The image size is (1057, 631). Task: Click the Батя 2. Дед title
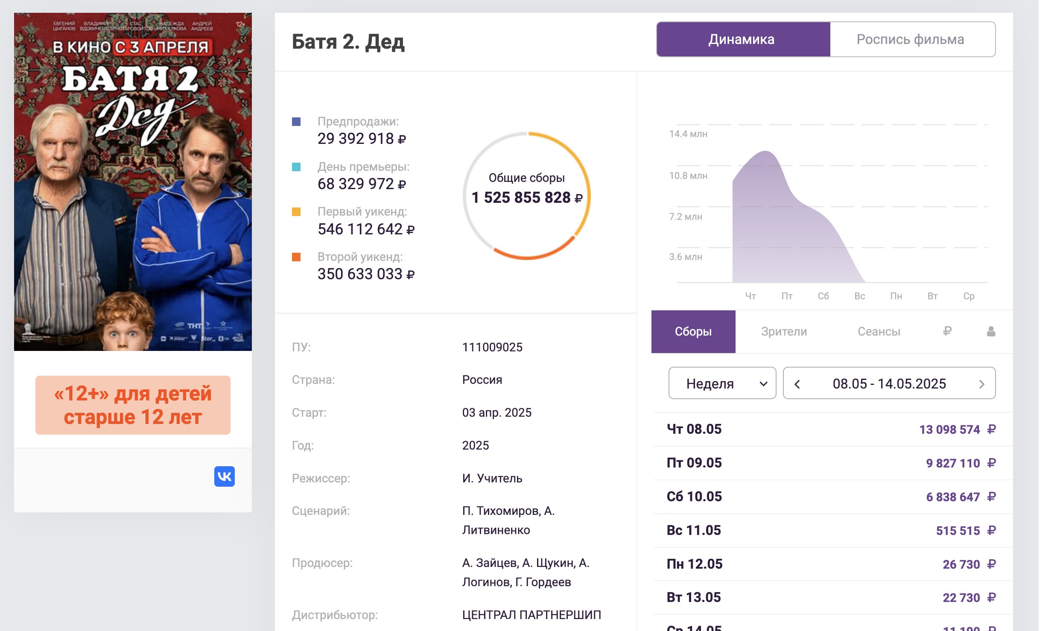click(x=348, y=42)
